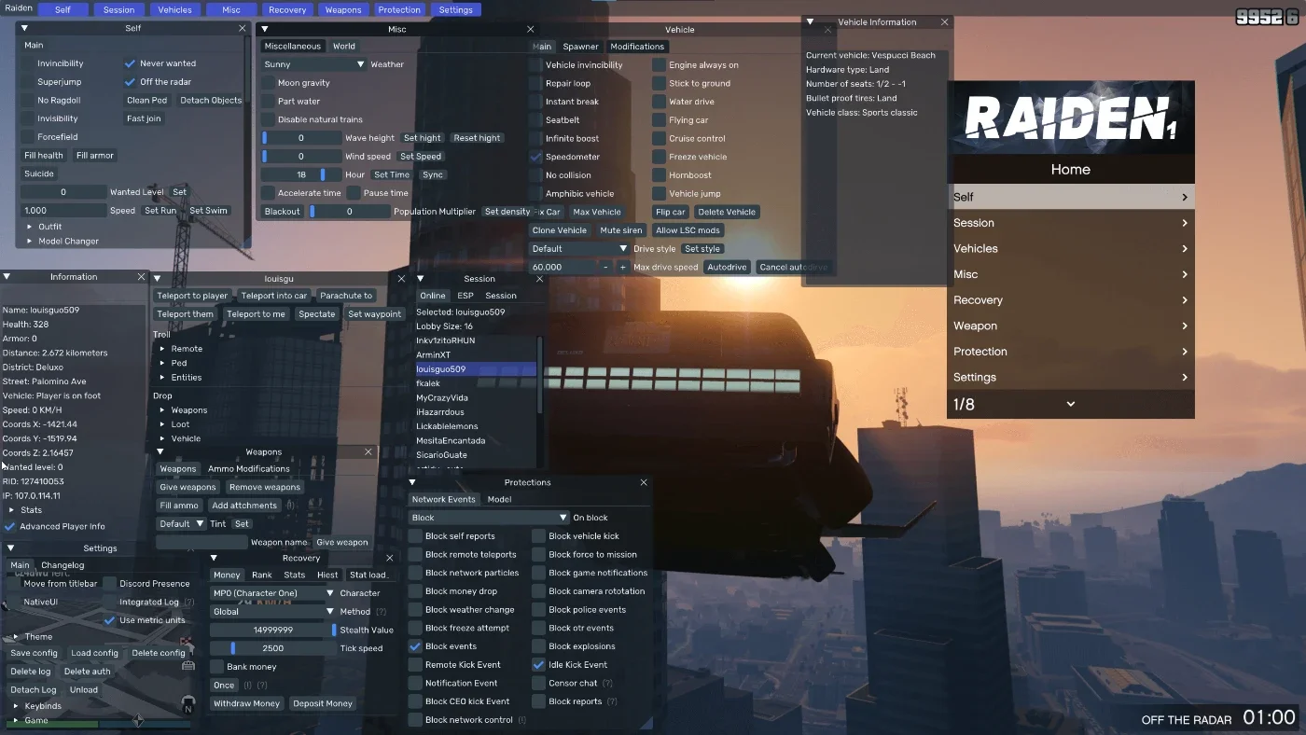Select Misc in the Raiden Home menu
This screenshot has width=1306, height=735.
[1071, 274]
